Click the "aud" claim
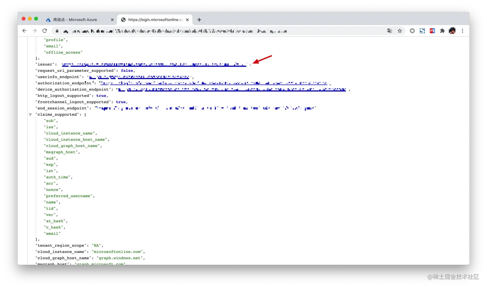The image size is (487, 288). [x=50, y=158]
